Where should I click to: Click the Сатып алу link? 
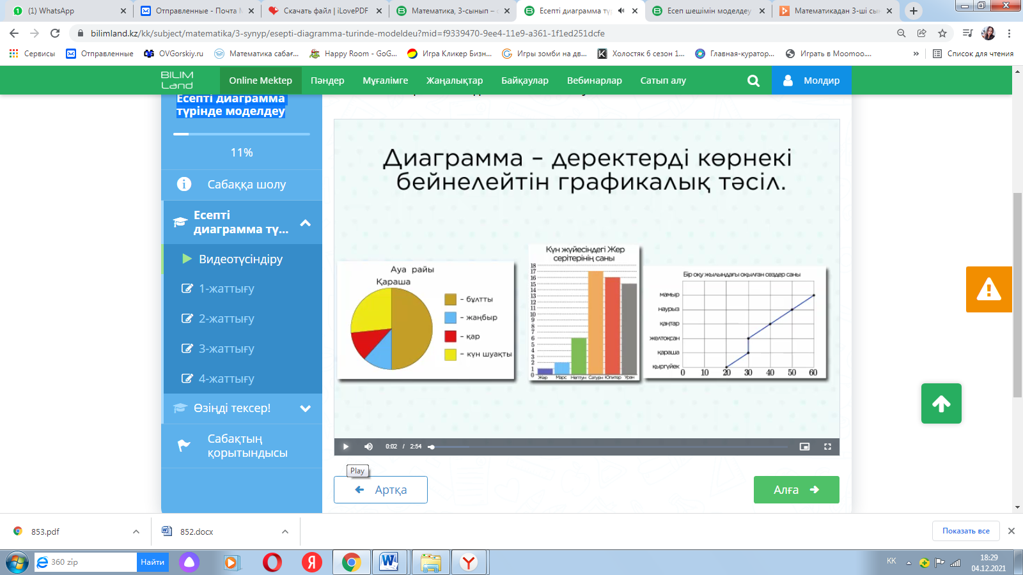663,80
